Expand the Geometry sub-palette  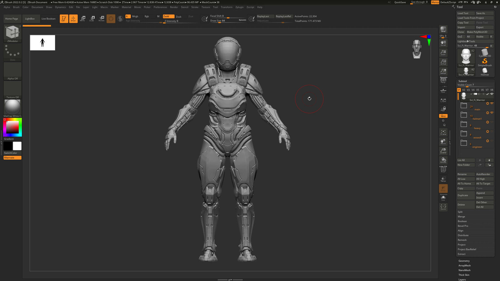click(464, 261)
